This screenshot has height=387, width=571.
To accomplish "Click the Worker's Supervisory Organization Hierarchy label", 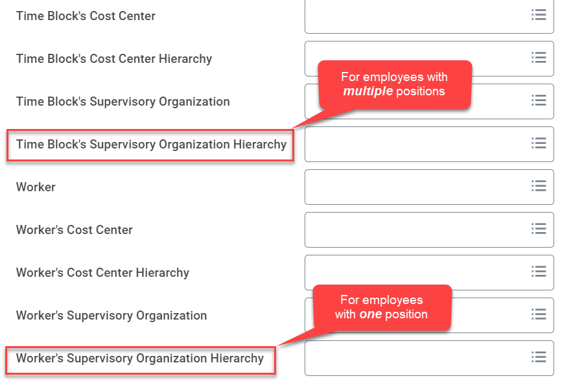I will [x=140, y=358].
